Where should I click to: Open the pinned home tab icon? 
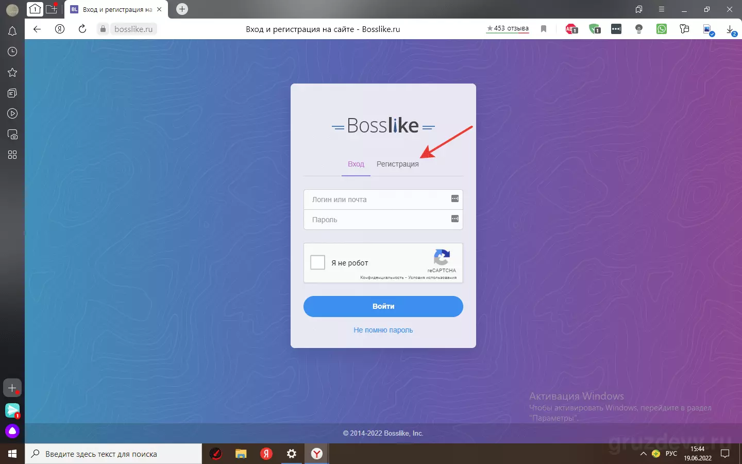(x=35, y=9)
